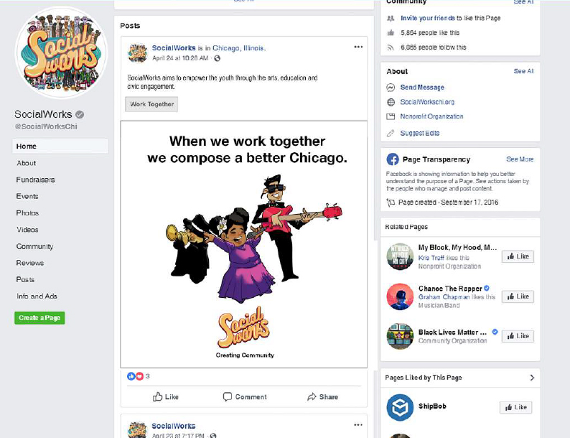
Task: Toggle Like for the ShipBob page
Action: [x=516, y=407]
